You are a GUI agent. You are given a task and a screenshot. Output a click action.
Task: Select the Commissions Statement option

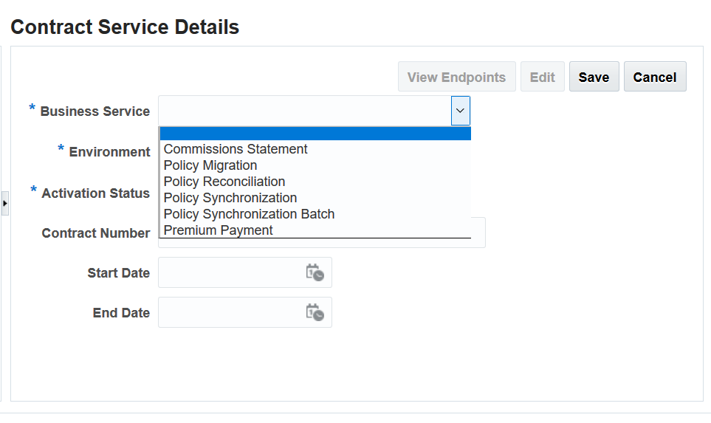pos(236,149)
